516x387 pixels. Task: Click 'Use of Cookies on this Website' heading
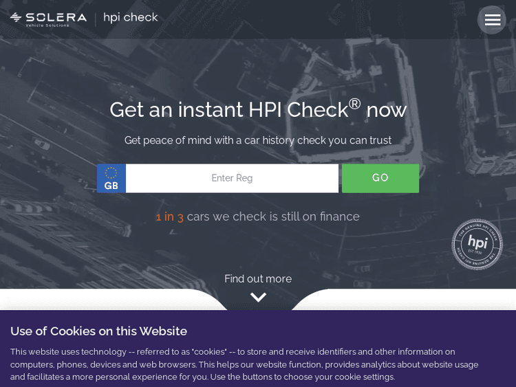click(x=98, y=331)
